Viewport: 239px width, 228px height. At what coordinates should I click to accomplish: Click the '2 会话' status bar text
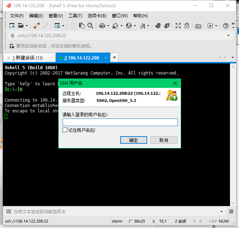pyautogui.click(x=180, y=221)
